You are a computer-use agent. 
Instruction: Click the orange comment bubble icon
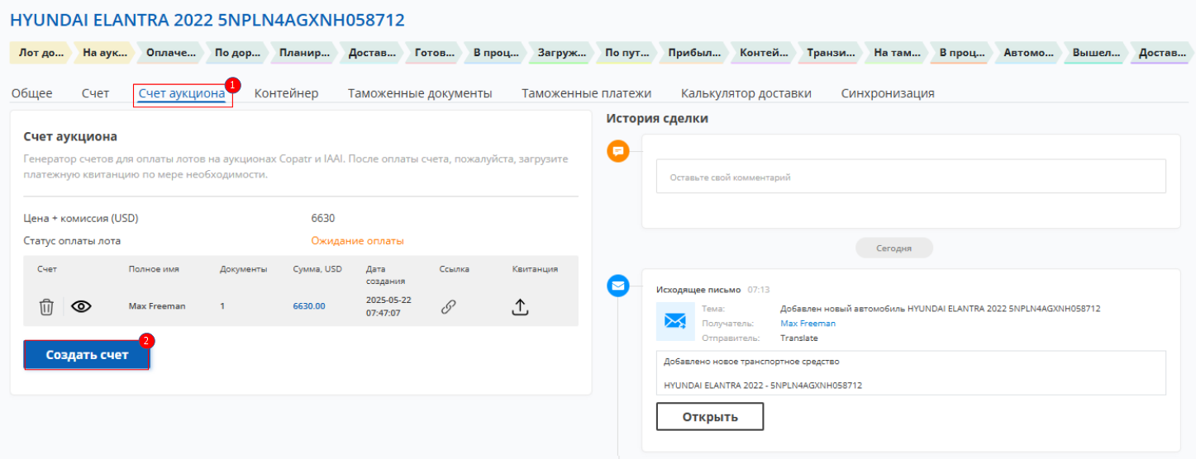tap(618, 151)
